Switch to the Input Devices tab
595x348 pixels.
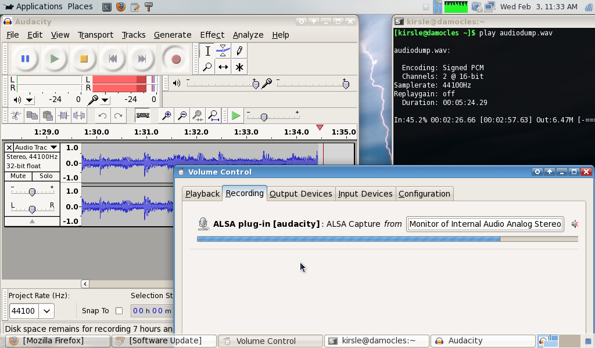point(365,194)
